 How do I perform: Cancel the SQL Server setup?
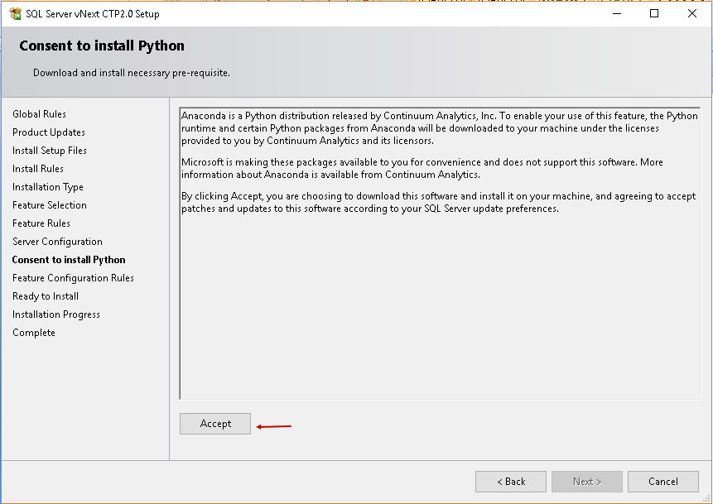pyautogui.click(x=663, y=482)
